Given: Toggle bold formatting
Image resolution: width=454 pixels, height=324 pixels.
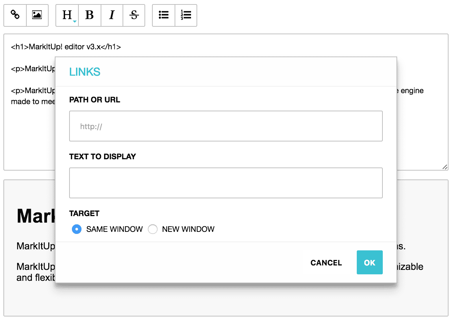Looking at the screenshot, I should tap(89, 15).
